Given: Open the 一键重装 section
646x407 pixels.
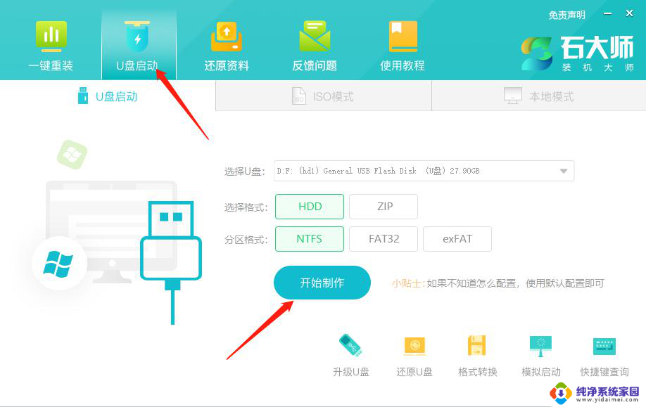Looking at the screenshot, I should coord(51,45).
